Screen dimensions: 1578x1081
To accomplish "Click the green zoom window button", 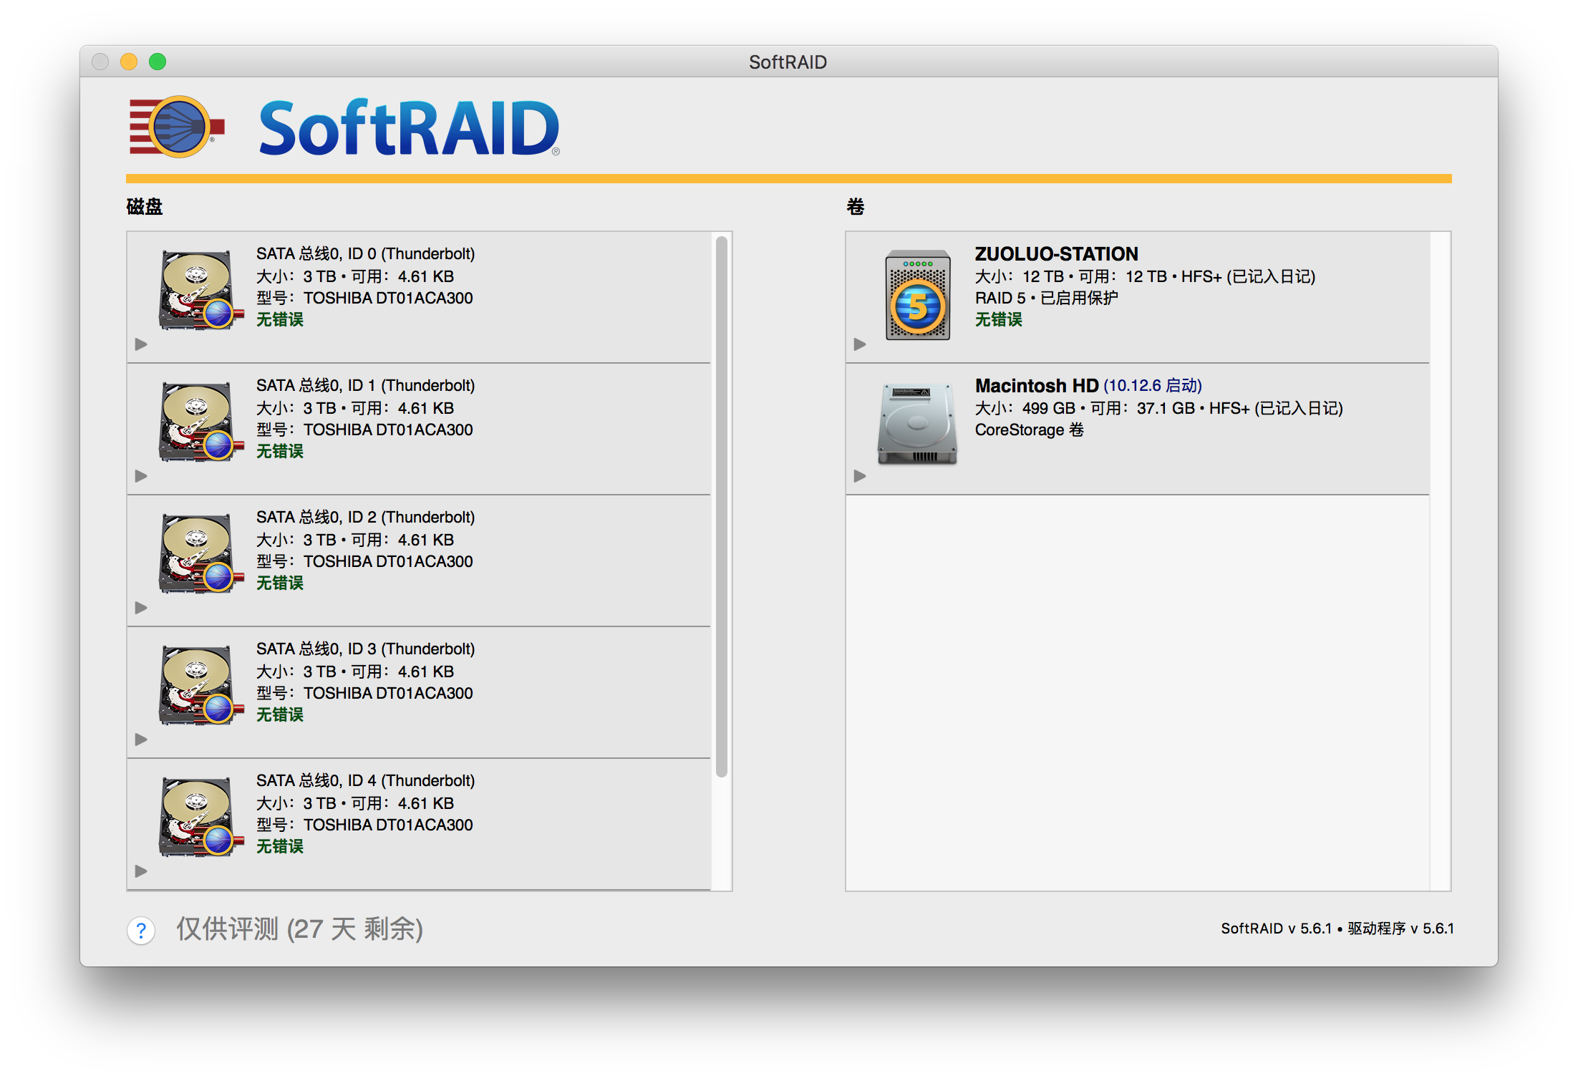I will click(x=158, y=62).
